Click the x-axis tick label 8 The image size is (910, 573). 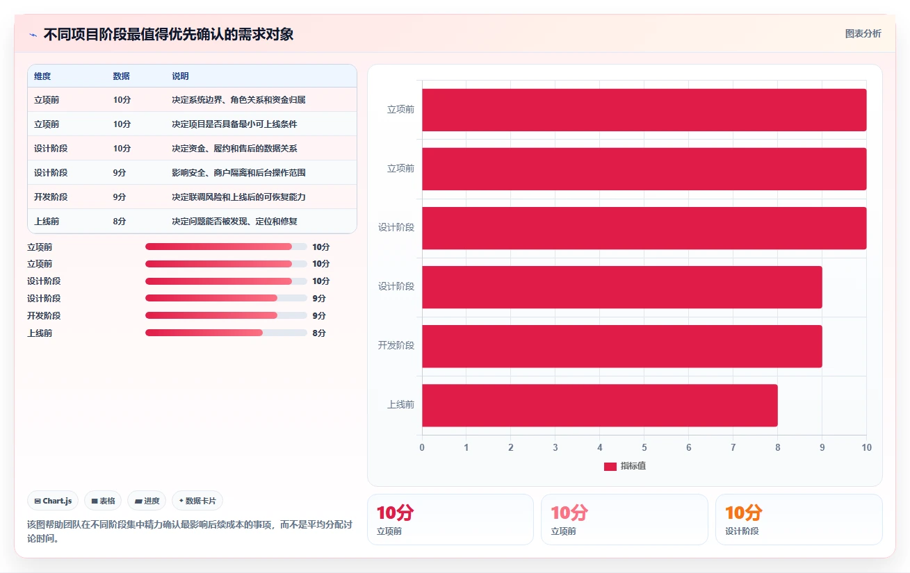778,447
